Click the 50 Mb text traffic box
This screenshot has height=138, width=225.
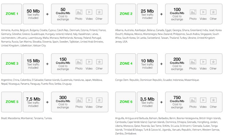tap(34, 14)
